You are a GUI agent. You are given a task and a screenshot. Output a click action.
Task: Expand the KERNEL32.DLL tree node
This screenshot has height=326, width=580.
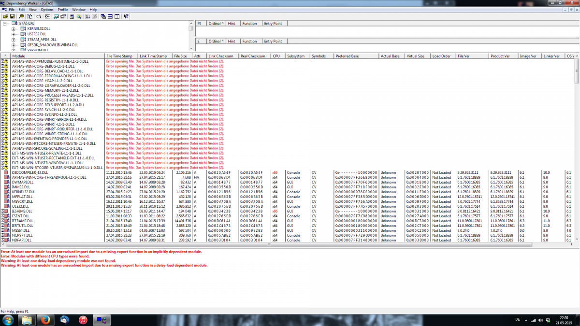coord(14,28)
